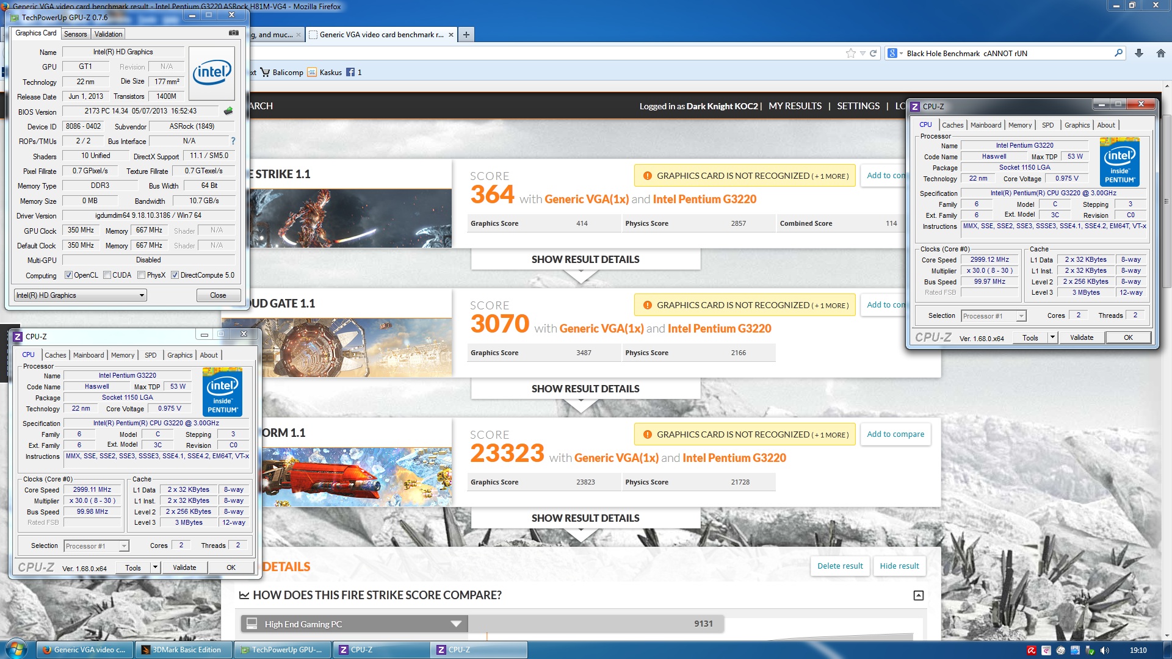Toggle the OpenCL checkbox in GPU-Z
Screen dimensions: 1172x659
click(68, 275)
